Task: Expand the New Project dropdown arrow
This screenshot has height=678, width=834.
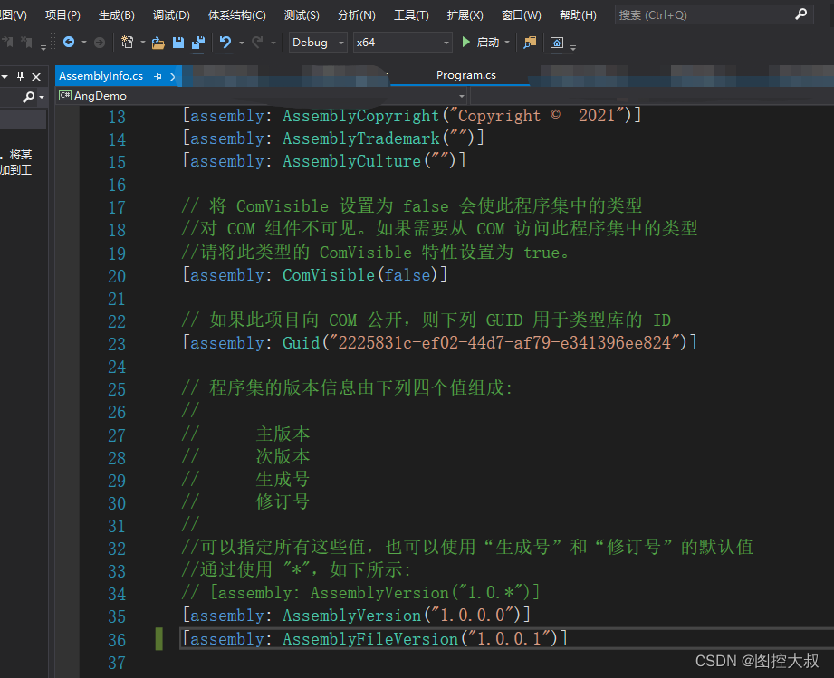Action: coord(142,43)
